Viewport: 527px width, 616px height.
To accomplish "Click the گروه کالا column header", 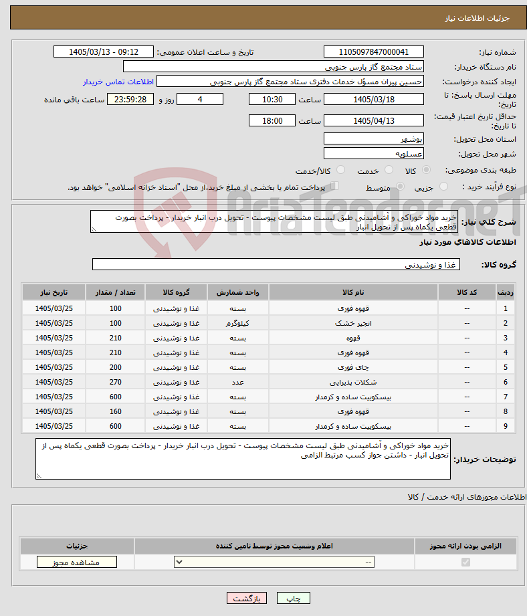I will click(176, 292).
